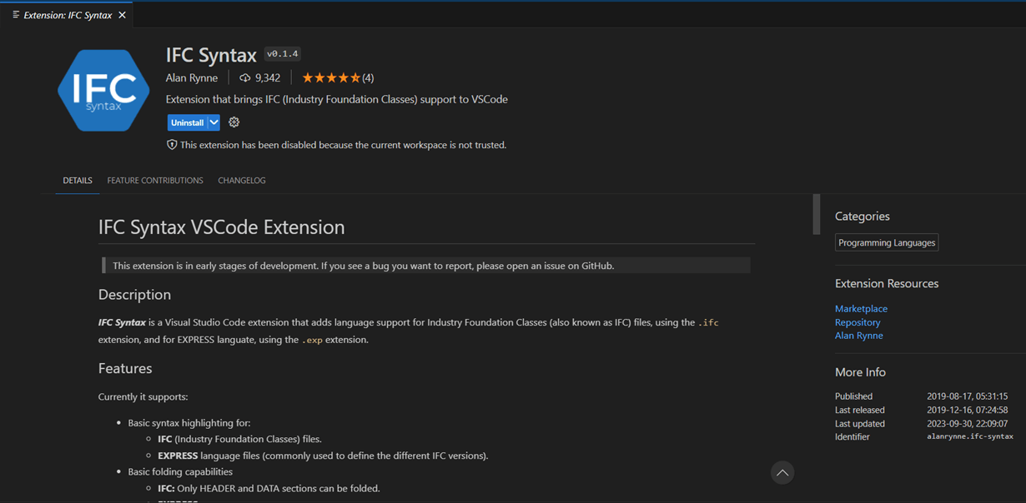The width and height of the screenshot is (1026, 503).
Task: Click the EXPRESS language files bullet
Action: (x=323, y=456)
